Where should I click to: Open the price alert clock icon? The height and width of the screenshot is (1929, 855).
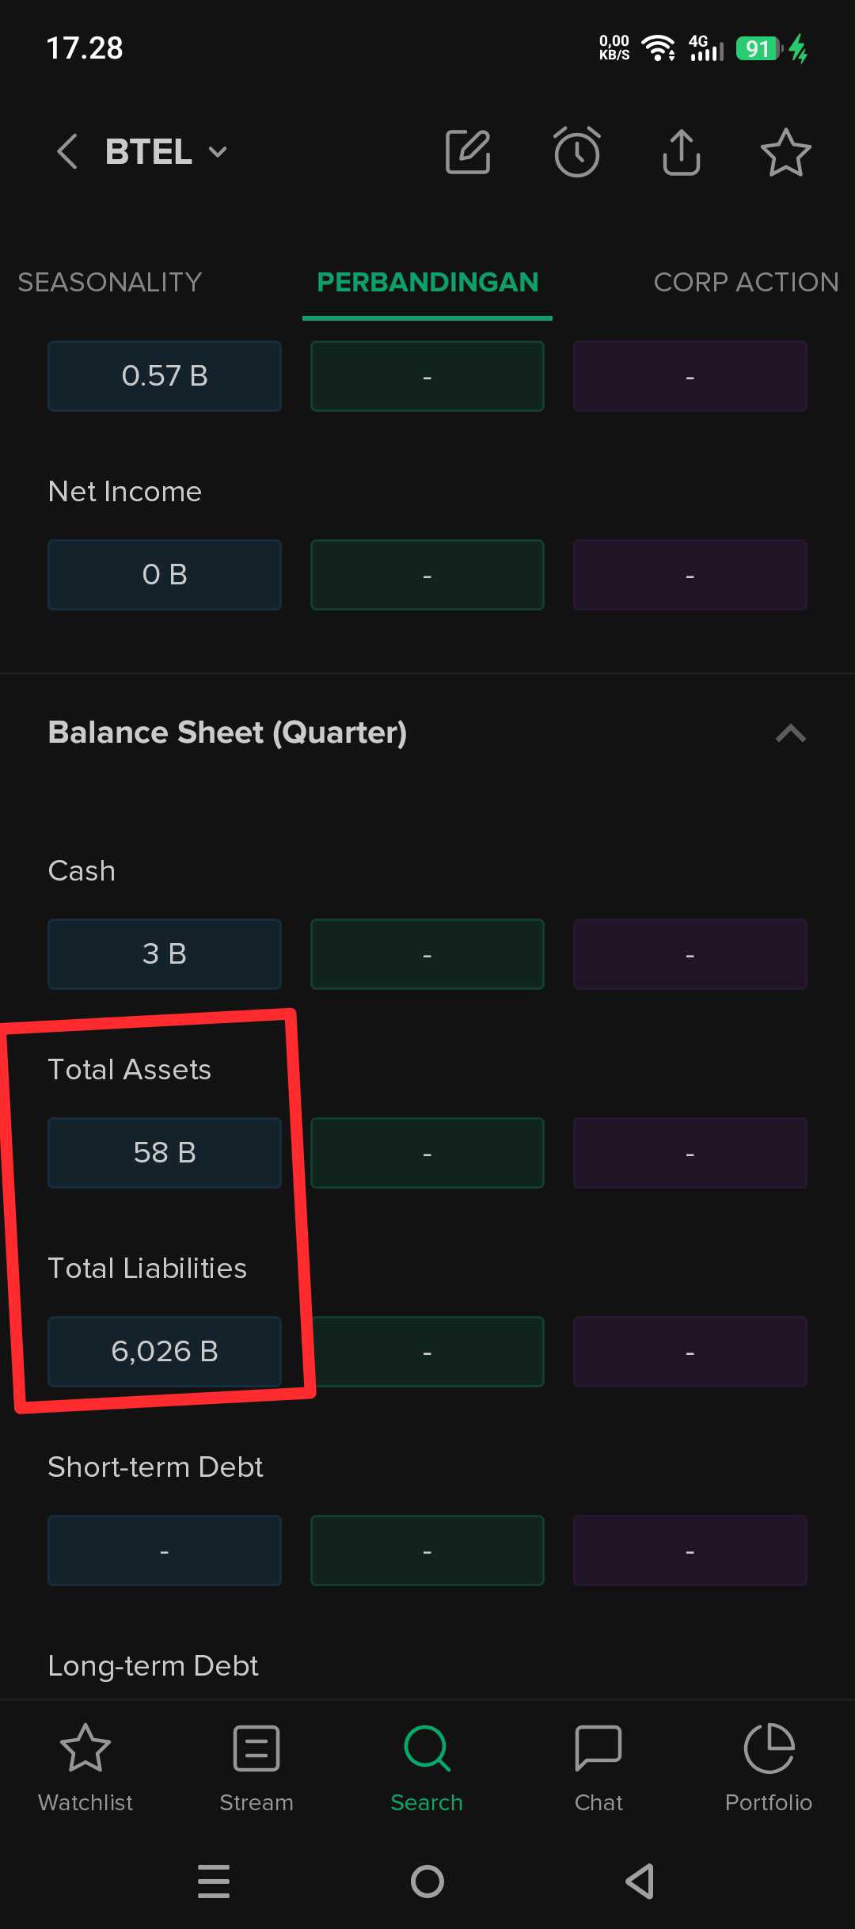tap(576, 151)
